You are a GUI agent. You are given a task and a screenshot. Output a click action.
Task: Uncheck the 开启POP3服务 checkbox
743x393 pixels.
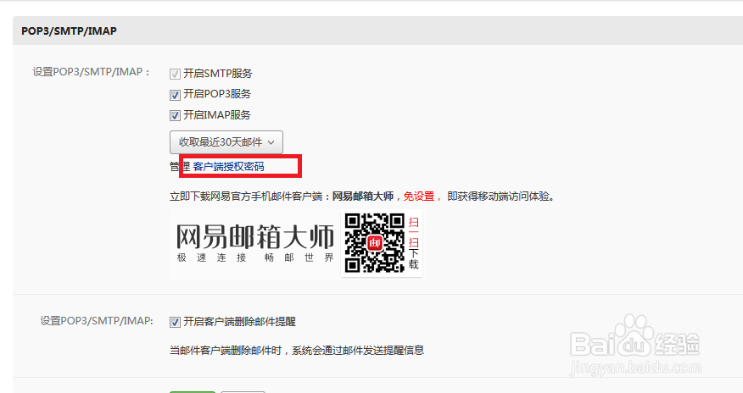(x=175, y=95)
